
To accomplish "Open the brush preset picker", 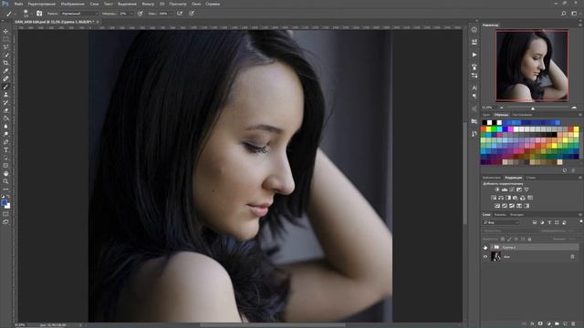I will pos(26,14).
